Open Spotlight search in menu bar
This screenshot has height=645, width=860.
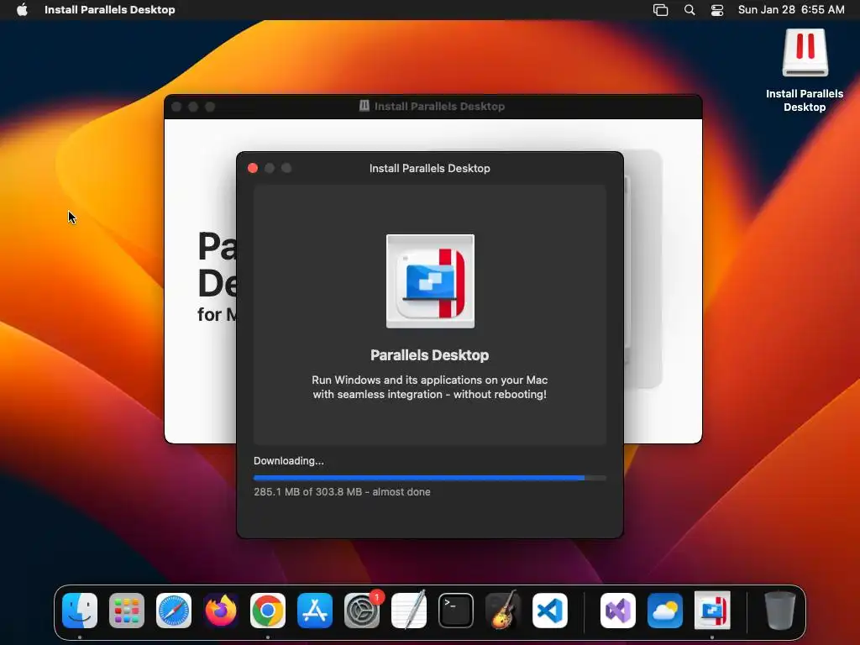[x=690, y=10]
